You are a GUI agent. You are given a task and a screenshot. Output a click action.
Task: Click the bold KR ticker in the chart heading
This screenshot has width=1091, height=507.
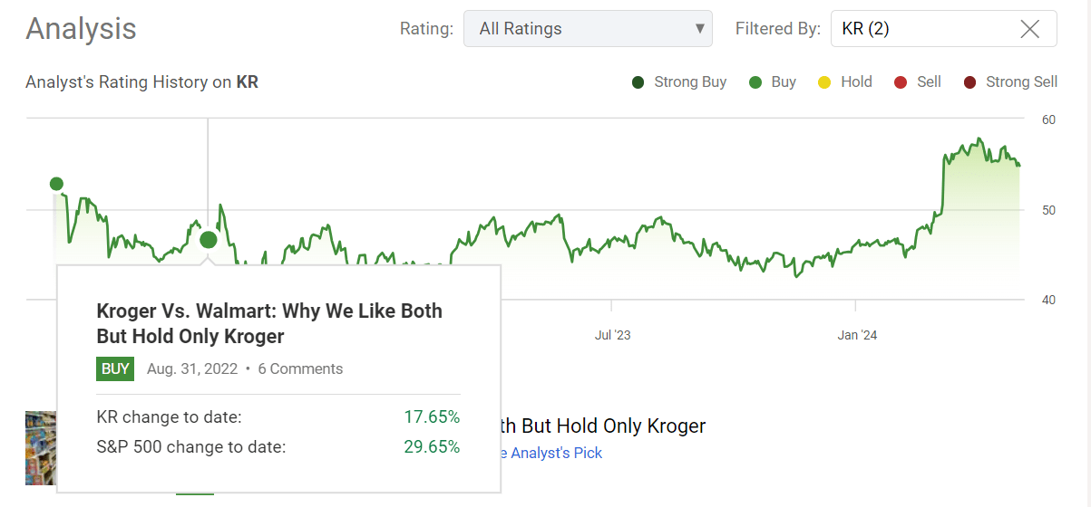(247, 82)
